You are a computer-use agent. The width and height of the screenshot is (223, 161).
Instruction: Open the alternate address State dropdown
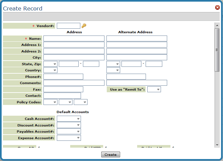[113, 64]
